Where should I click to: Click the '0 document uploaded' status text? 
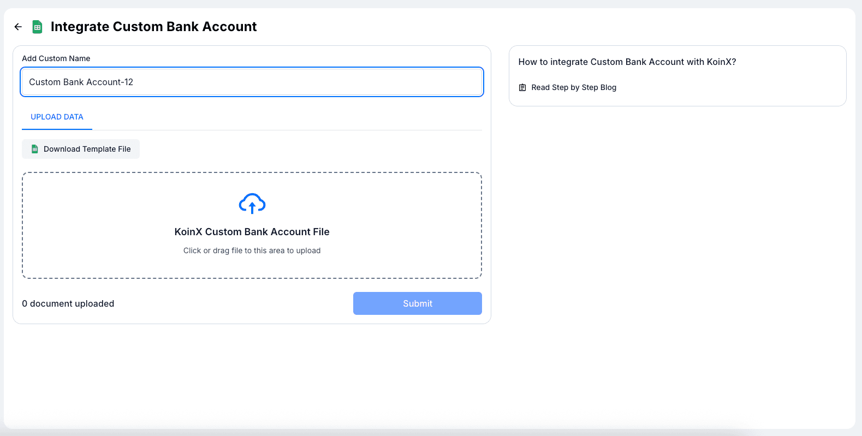pyautogui.click(x=68, y=303)
